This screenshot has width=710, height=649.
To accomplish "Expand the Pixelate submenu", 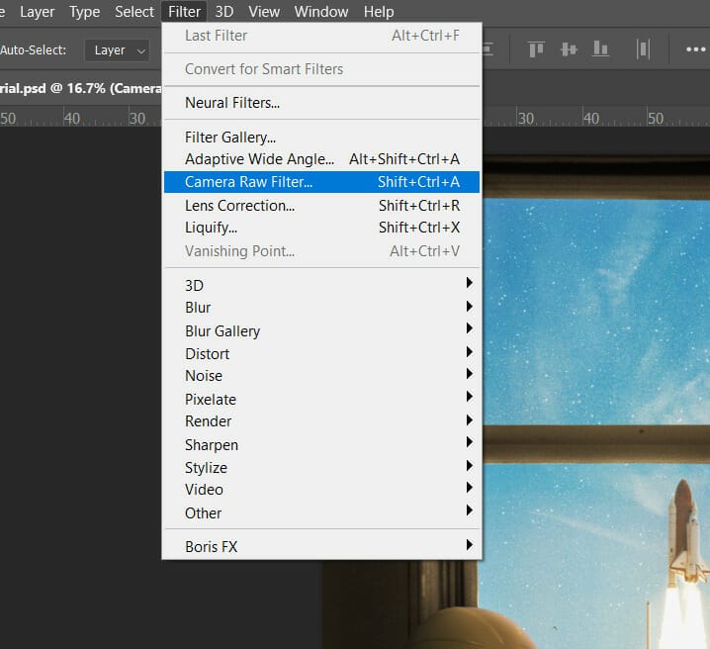I will tap(321, 400).
